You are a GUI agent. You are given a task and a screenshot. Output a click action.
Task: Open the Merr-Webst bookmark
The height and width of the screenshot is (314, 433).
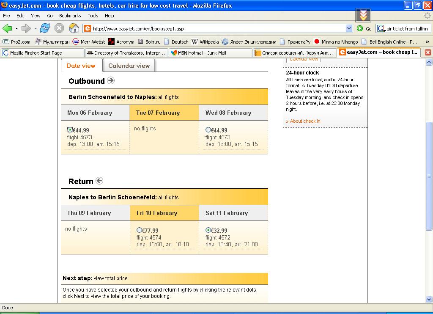tap(89, 42)
